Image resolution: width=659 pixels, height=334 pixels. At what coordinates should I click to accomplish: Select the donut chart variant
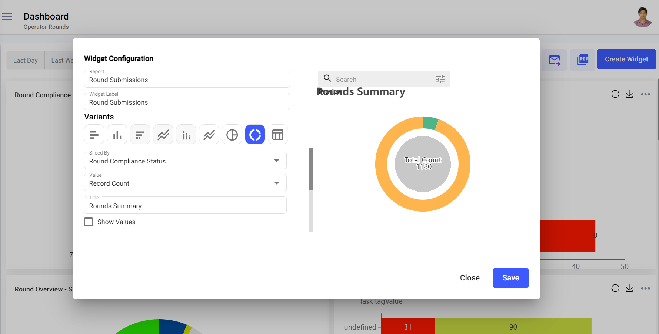(x=255, y=135)
